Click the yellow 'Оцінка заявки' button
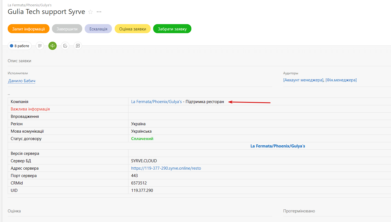The width and height of the screenshot is (391, 222). pyautogui.click(x=133, y=29)
